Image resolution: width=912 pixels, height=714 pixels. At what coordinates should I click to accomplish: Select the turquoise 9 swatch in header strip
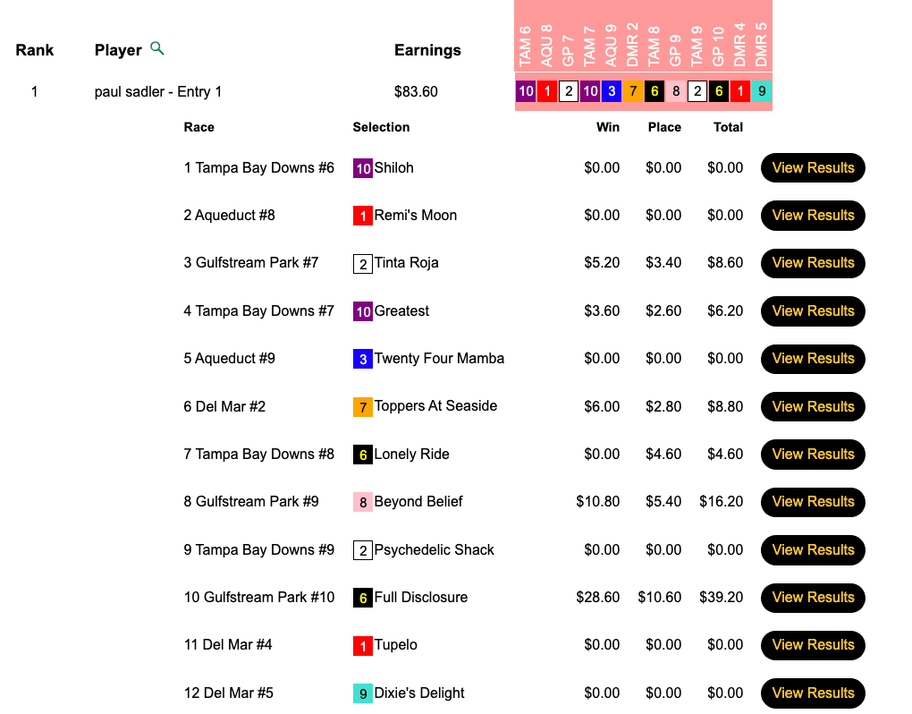coord(762,91)
